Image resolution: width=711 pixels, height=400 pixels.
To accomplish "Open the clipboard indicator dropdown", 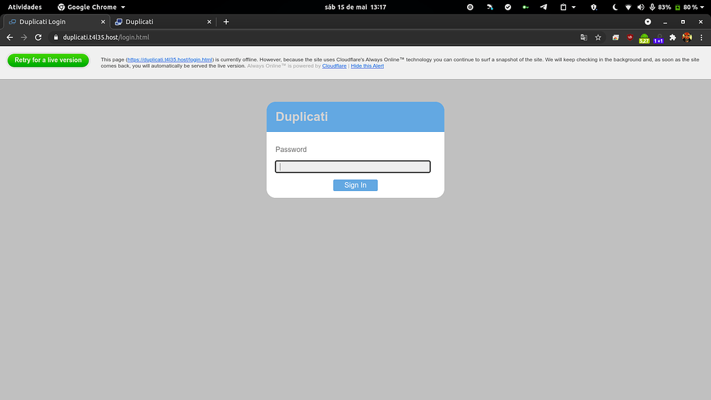I will (x=567, y=8).
